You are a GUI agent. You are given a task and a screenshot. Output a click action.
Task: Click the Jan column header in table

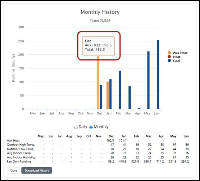click(124, 136)
